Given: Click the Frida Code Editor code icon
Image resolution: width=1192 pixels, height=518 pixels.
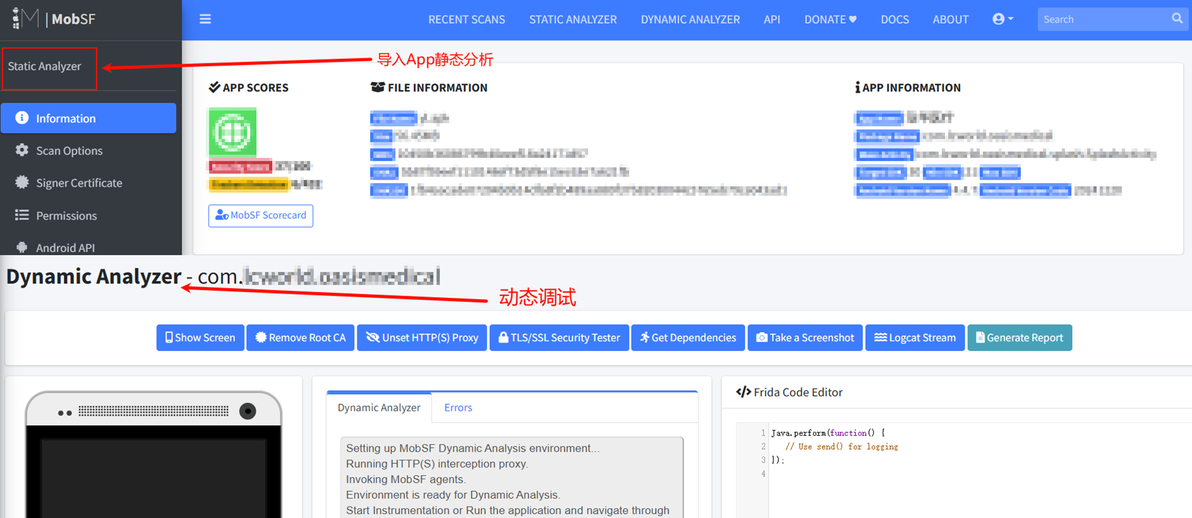Looking at the screenshot, I should pos(743,392).
